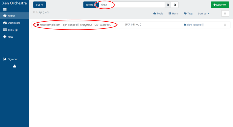Open the VM row actions menu icon

coord(225,25)
